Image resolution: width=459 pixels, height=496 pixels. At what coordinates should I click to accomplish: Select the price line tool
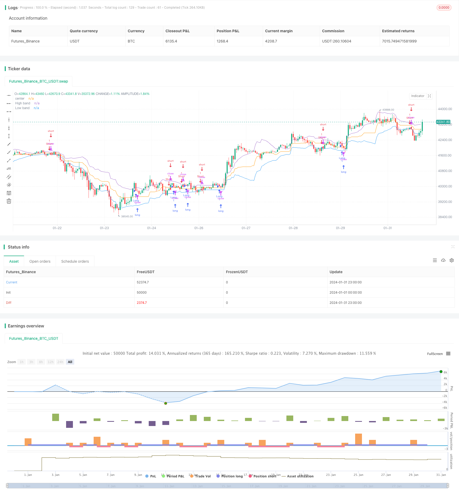pos(9,169)
